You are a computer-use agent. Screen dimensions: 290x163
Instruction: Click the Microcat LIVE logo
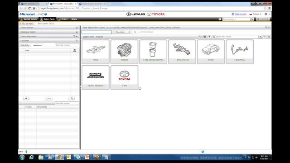click(33, 14)
